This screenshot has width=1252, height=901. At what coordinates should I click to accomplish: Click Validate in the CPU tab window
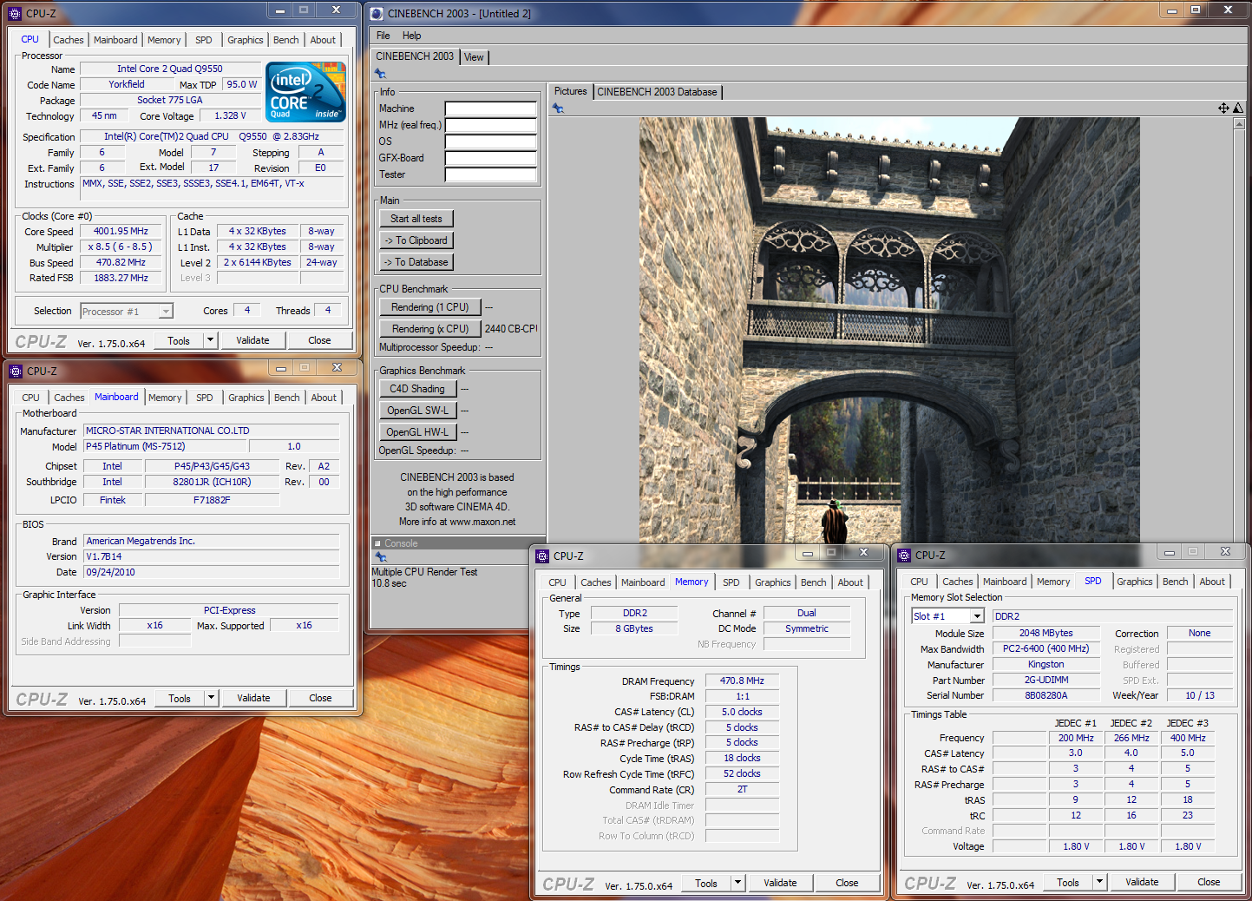pos(252,340)
